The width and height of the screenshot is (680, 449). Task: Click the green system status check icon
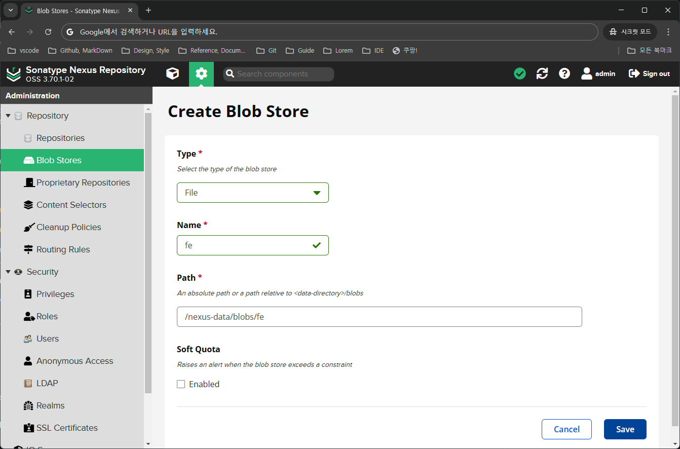(520, 74)
